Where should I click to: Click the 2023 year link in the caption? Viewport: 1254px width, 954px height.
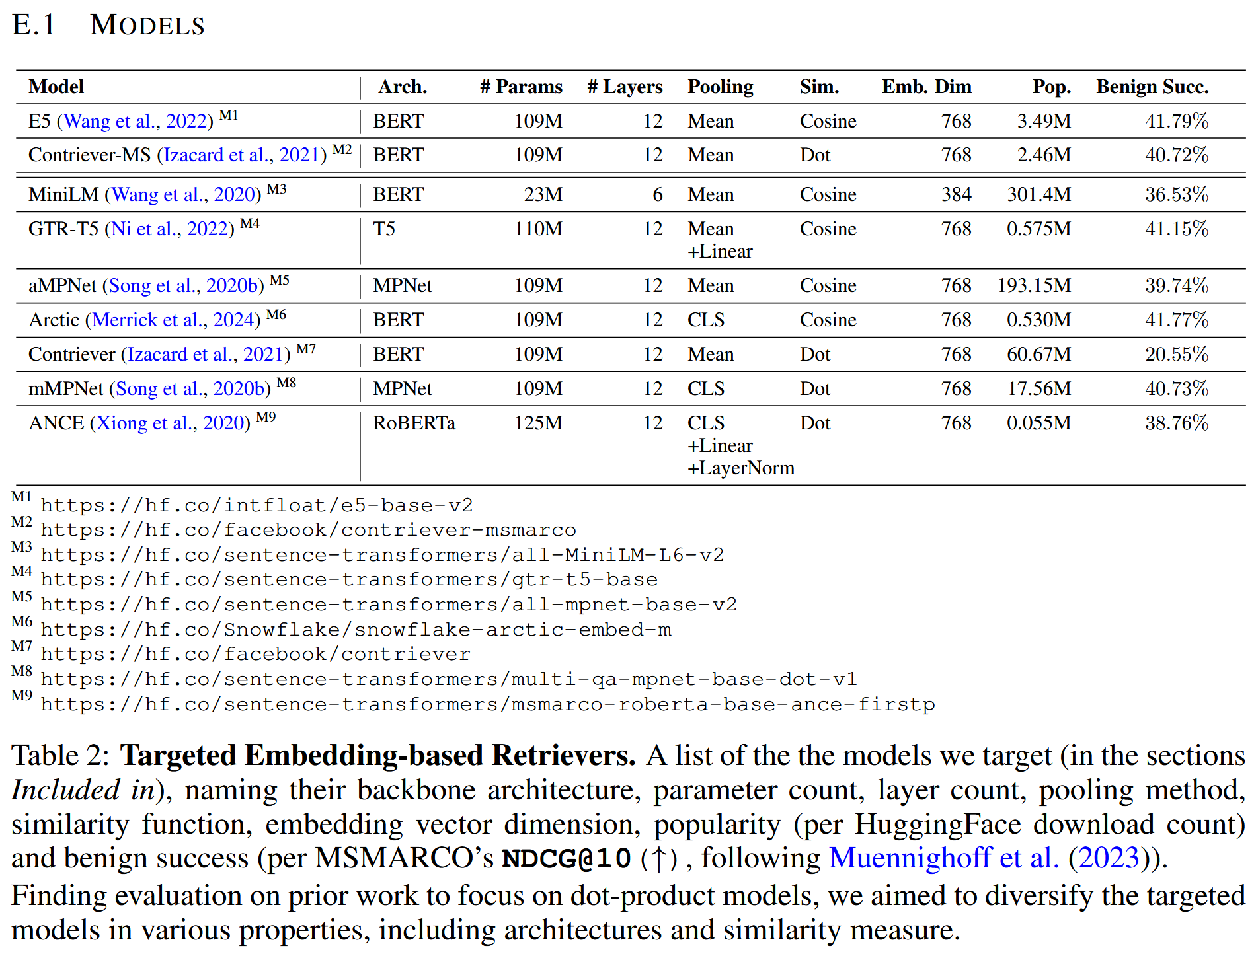point(1109,858)
